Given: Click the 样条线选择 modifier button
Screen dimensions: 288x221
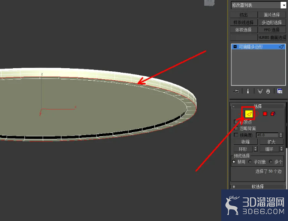Looking at the screenshot, I should [244, 22].
